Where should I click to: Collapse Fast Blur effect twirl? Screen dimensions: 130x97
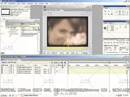[6, 28]
